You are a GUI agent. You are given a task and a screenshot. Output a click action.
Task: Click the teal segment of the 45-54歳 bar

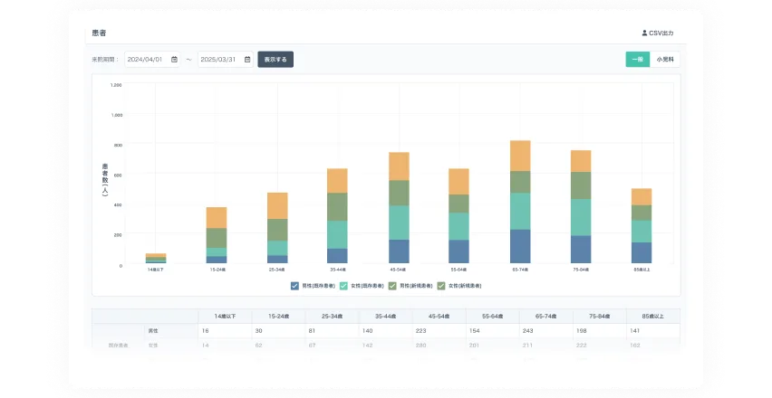(399, 223)
